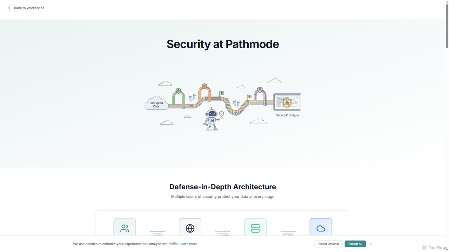The image size is (449, 252).
Task: Click the Back to Workspace link
Action: pos(26,8)
